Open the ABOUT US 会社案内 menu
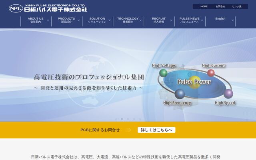The image size is (256, 160). click(x=36, y=20)
